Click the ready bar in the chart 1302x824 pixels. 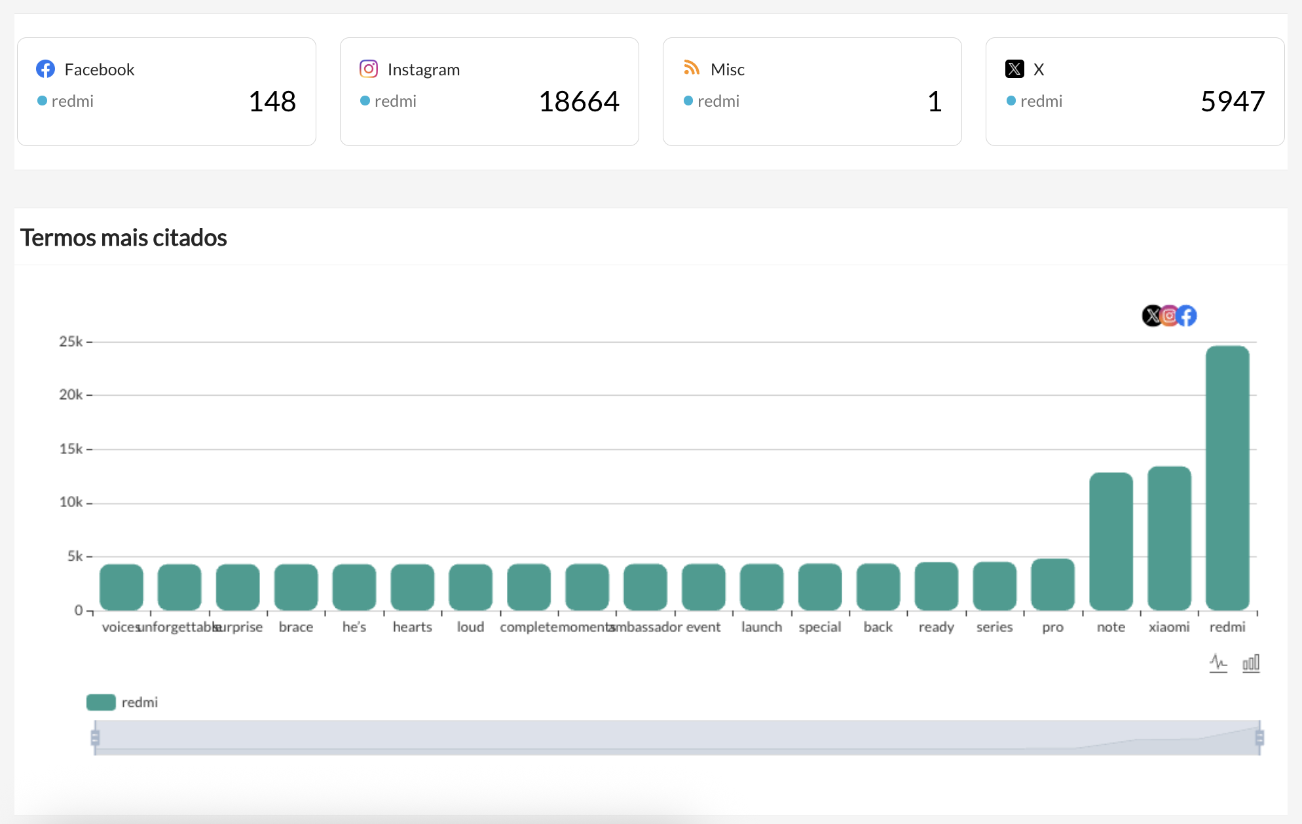pyautogui.click(x=936, y=586)
